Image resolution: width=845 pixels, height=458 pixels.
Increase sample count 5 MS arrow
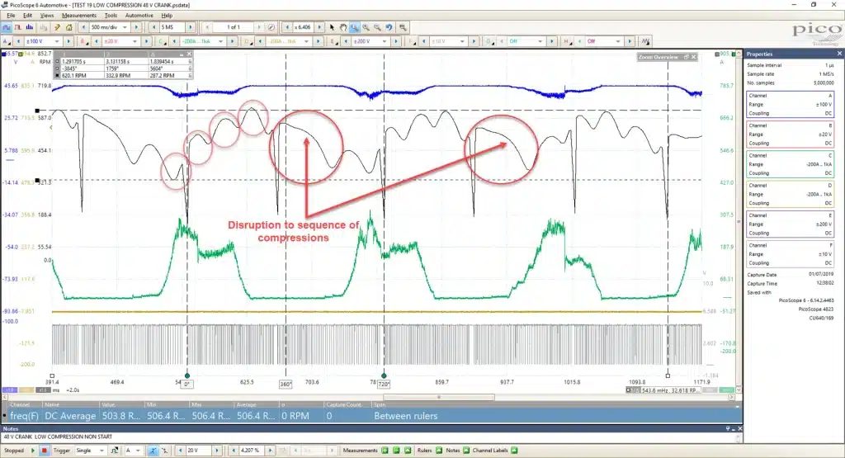191,27
